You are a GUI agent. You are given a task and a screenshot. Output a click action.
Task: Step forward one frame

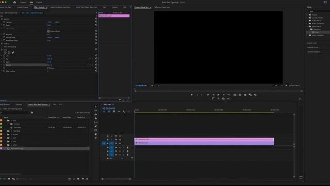pos(223,95)
